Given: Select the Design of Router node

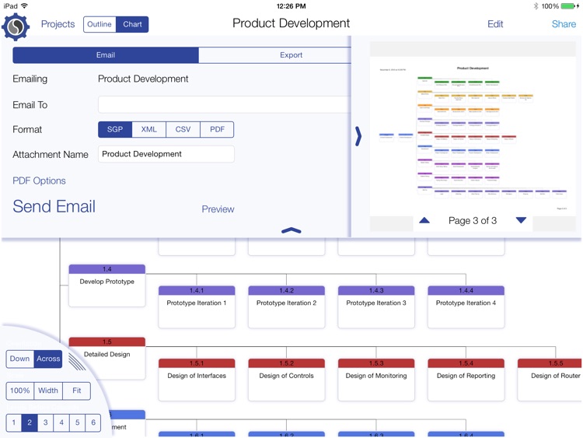Looking at the screenshot, I should click(550, 380).
